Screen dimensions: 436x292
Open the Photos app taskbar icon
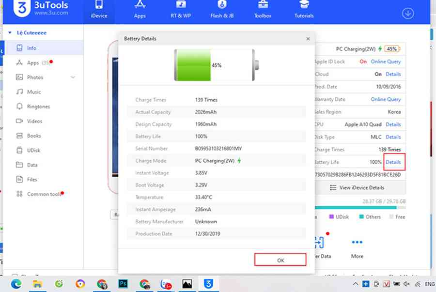point(187,284)
